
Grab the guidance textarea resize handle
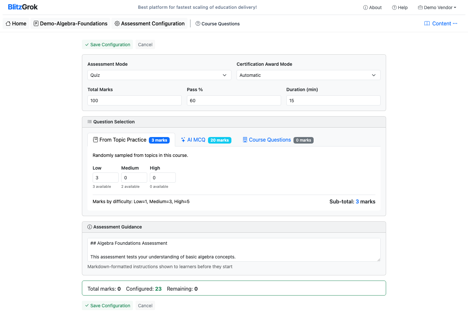coord(379,260)
